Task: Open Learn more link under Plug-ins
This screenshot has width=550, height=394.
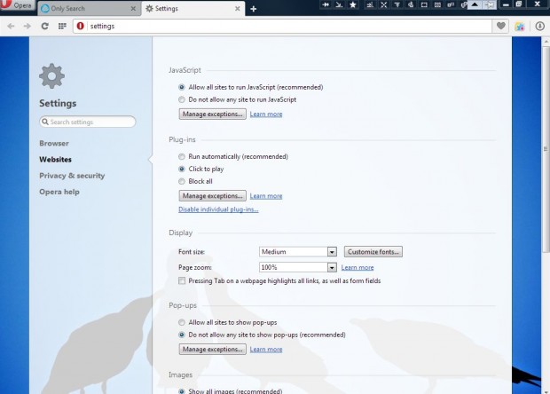Action: (266, 196)
